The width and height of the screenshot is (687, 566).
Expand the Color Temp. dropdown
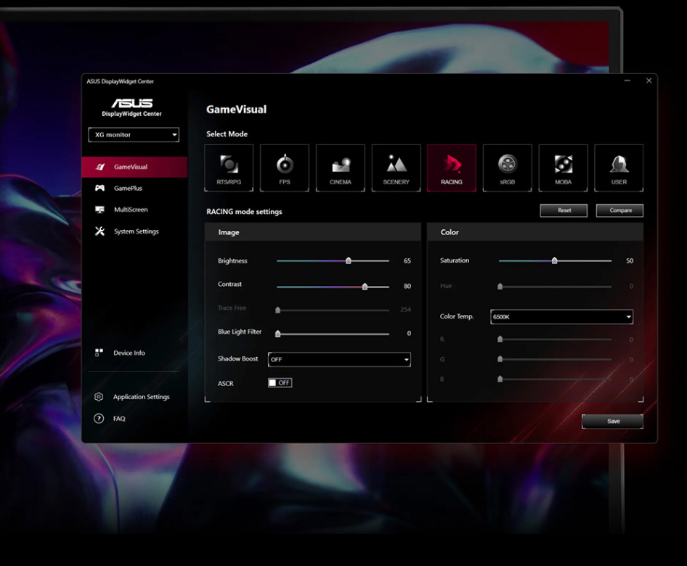(561, 317)
